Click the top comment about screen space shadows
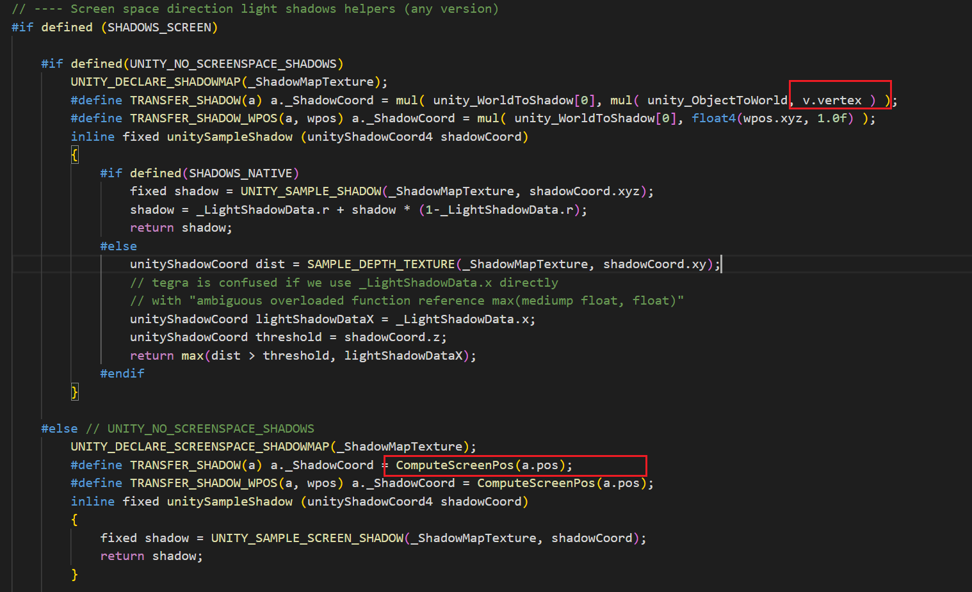This screenshot has height=592, width=972. pos(255,9)
